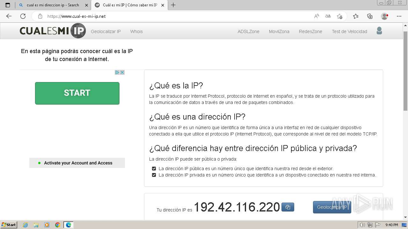Open the user account icon in site header
The height and width of the screenshot is (229, 408).
point(379,31)
